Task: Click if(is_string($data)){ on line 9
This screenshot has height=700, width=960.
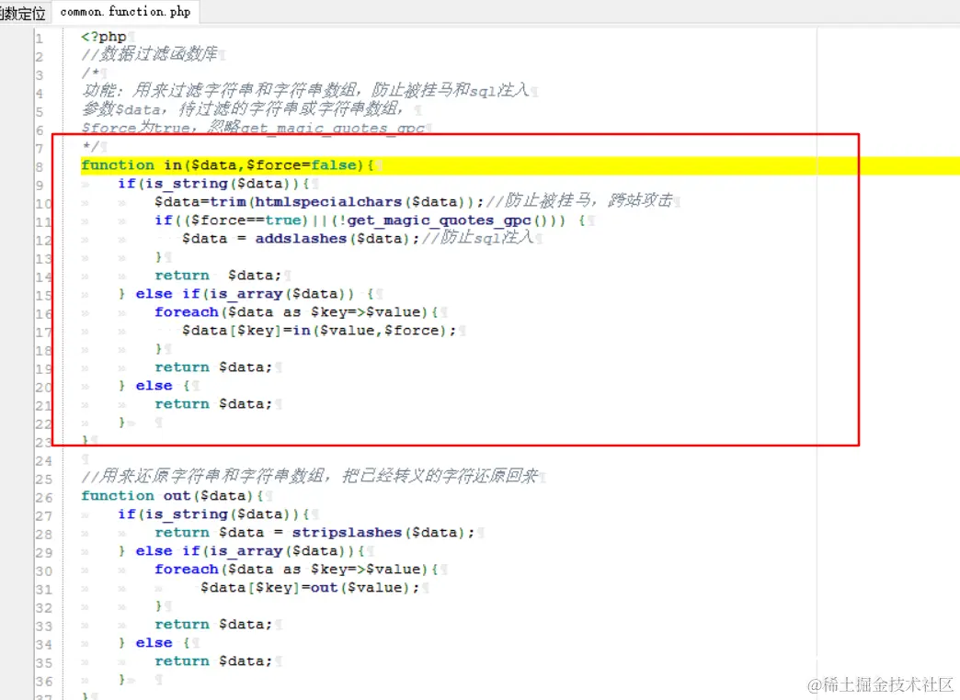Action: [213, 184]
